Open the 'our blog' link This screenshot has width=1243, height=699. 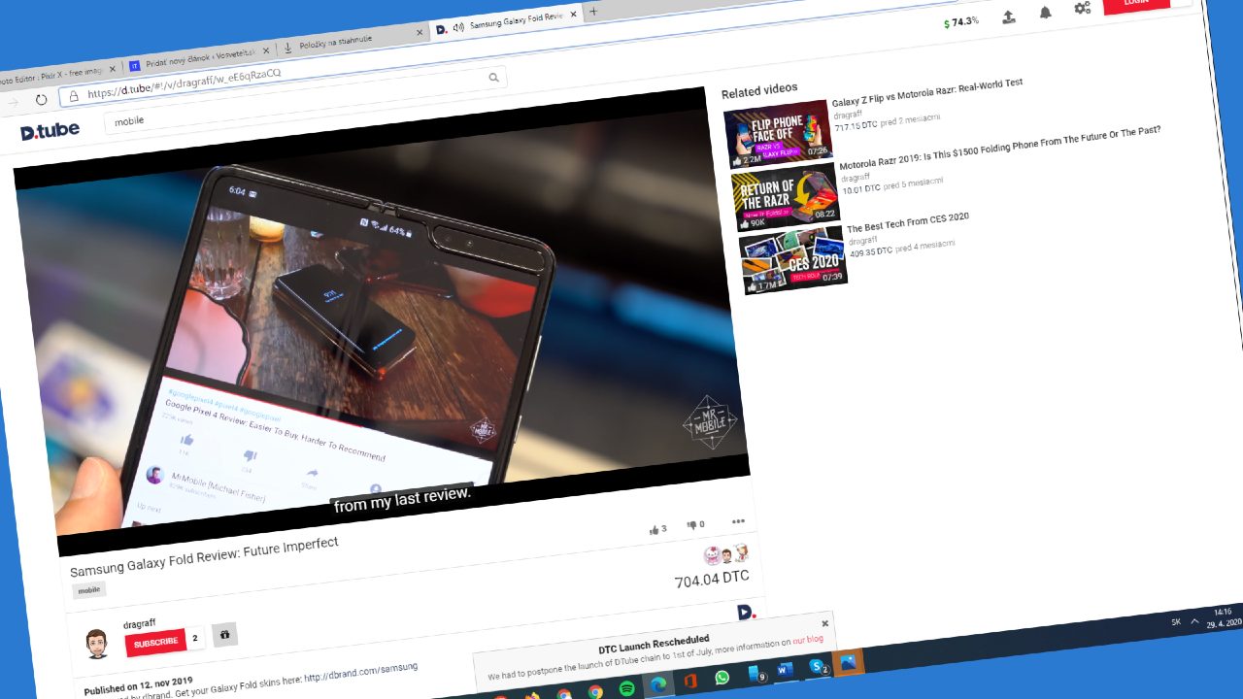[808, 640]
